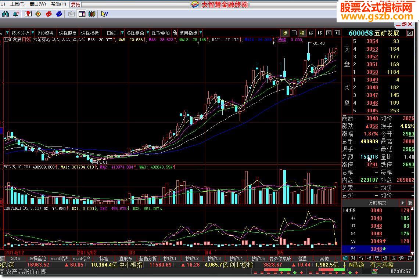Switch to the 价 bottom tab
The width and height of the screenshot is (420, 279).
coord(361,258)
